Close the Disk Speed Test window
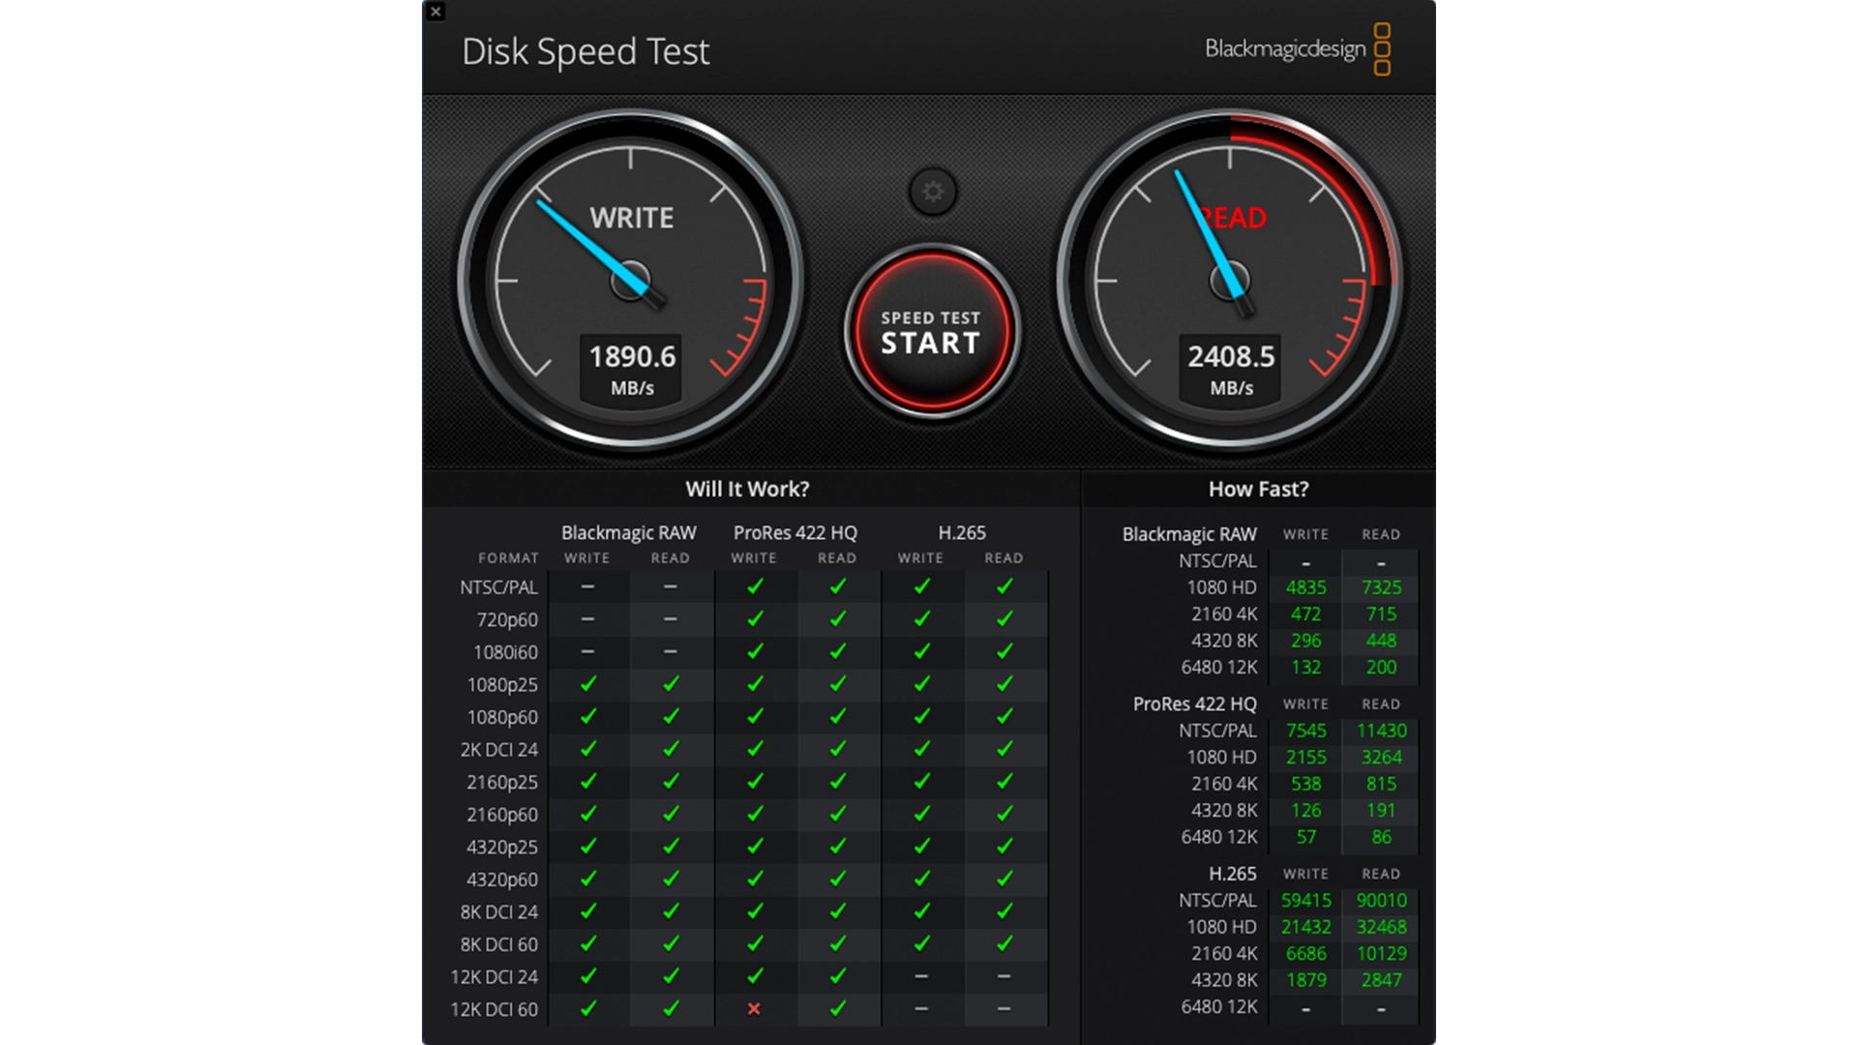The image size is (1858, 1045). click(435, 12)
